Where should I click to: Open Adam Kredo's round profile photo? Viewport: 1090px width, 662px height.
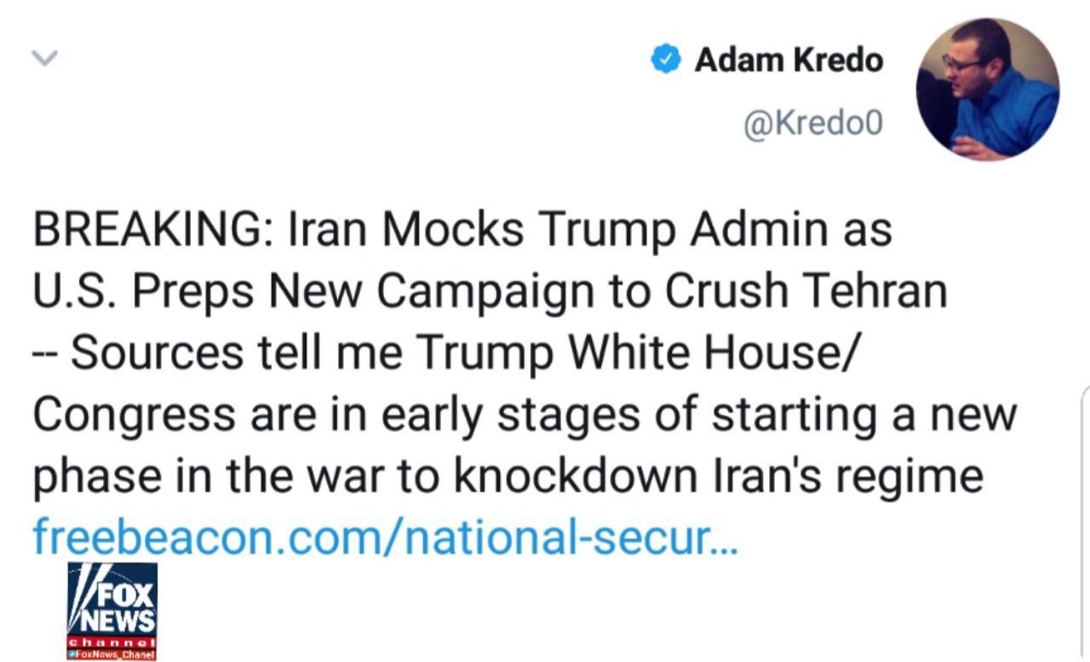[x=987, y=89]
